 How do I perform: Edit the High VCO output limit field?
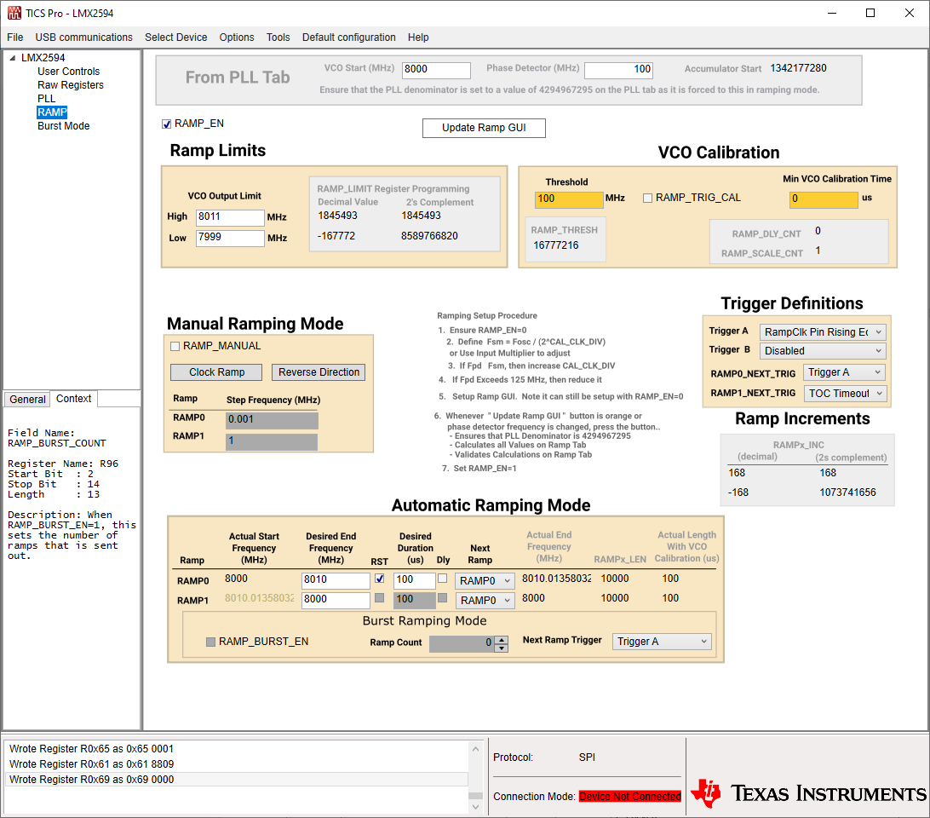click(x=230, y=217)
